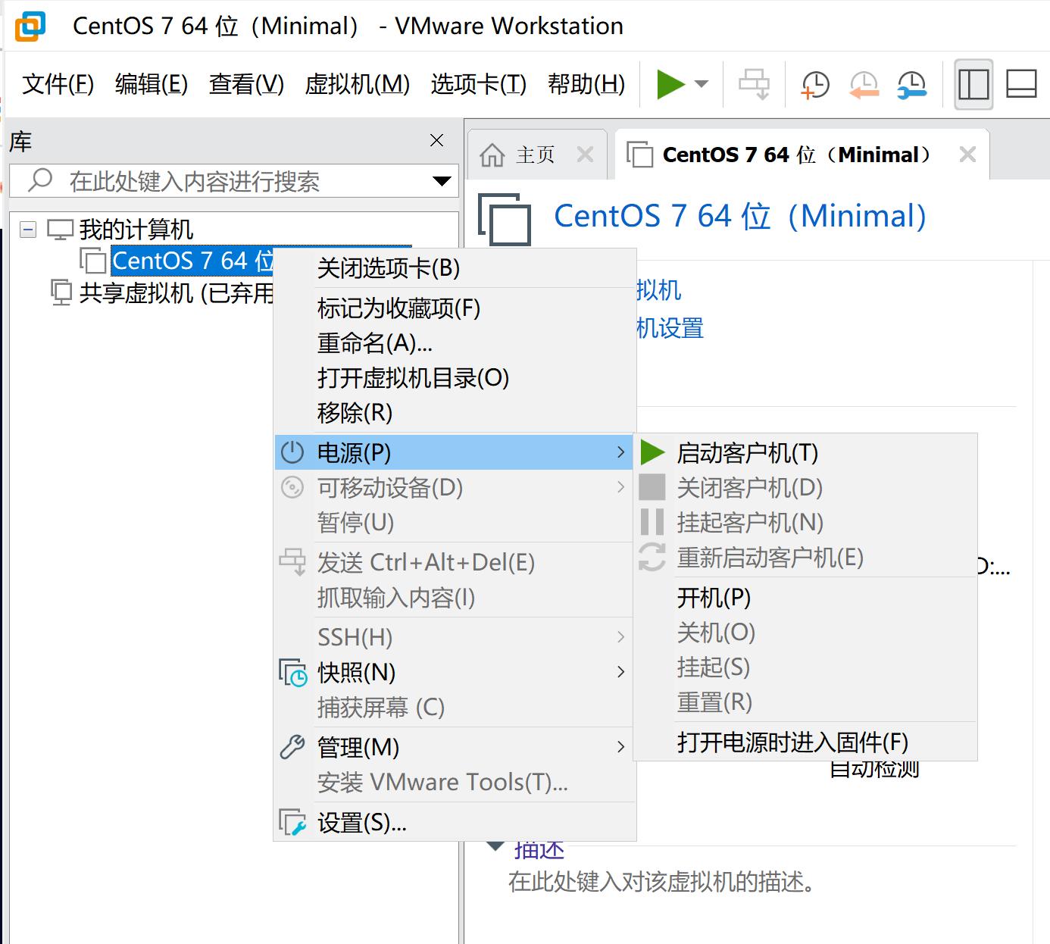Click the 编辑虚拟机设置 link
Image resolution: width=1050 pixels, height=944 pixels.
667,328
